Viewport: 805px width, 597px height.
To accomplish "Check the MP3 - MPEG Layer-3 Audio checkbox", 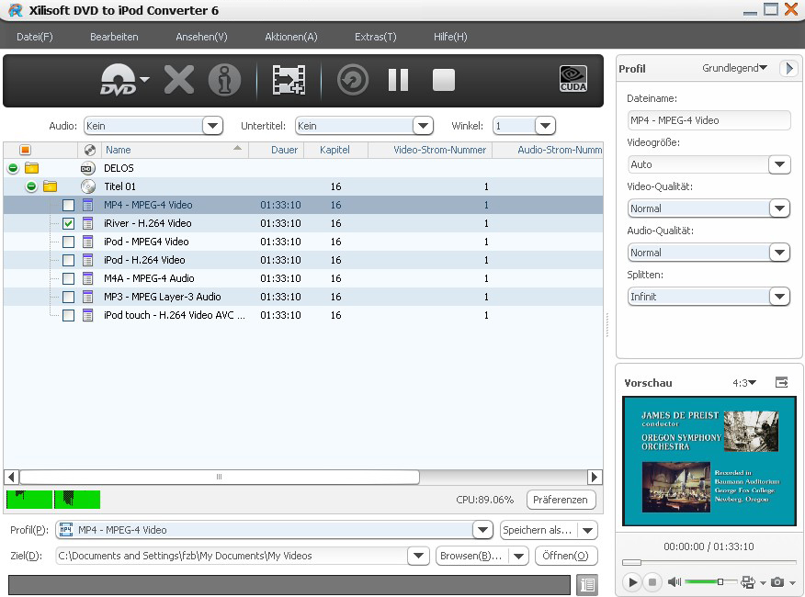I will tap(68, 297).
